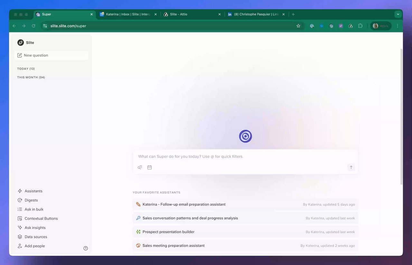Open Contextual Buttons
Viewport: 412px width, 265px height.
38,219
